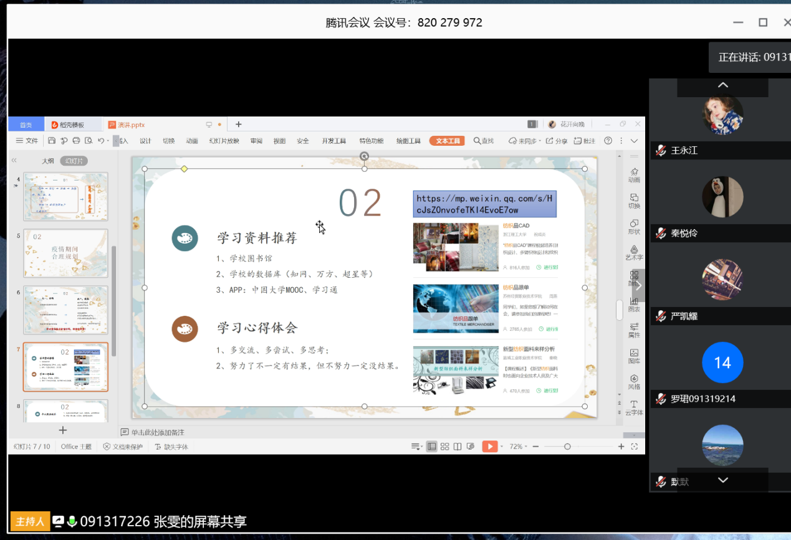Click the 图表 chart sidebar icon
791x540 pixels.
coord(633,304)
